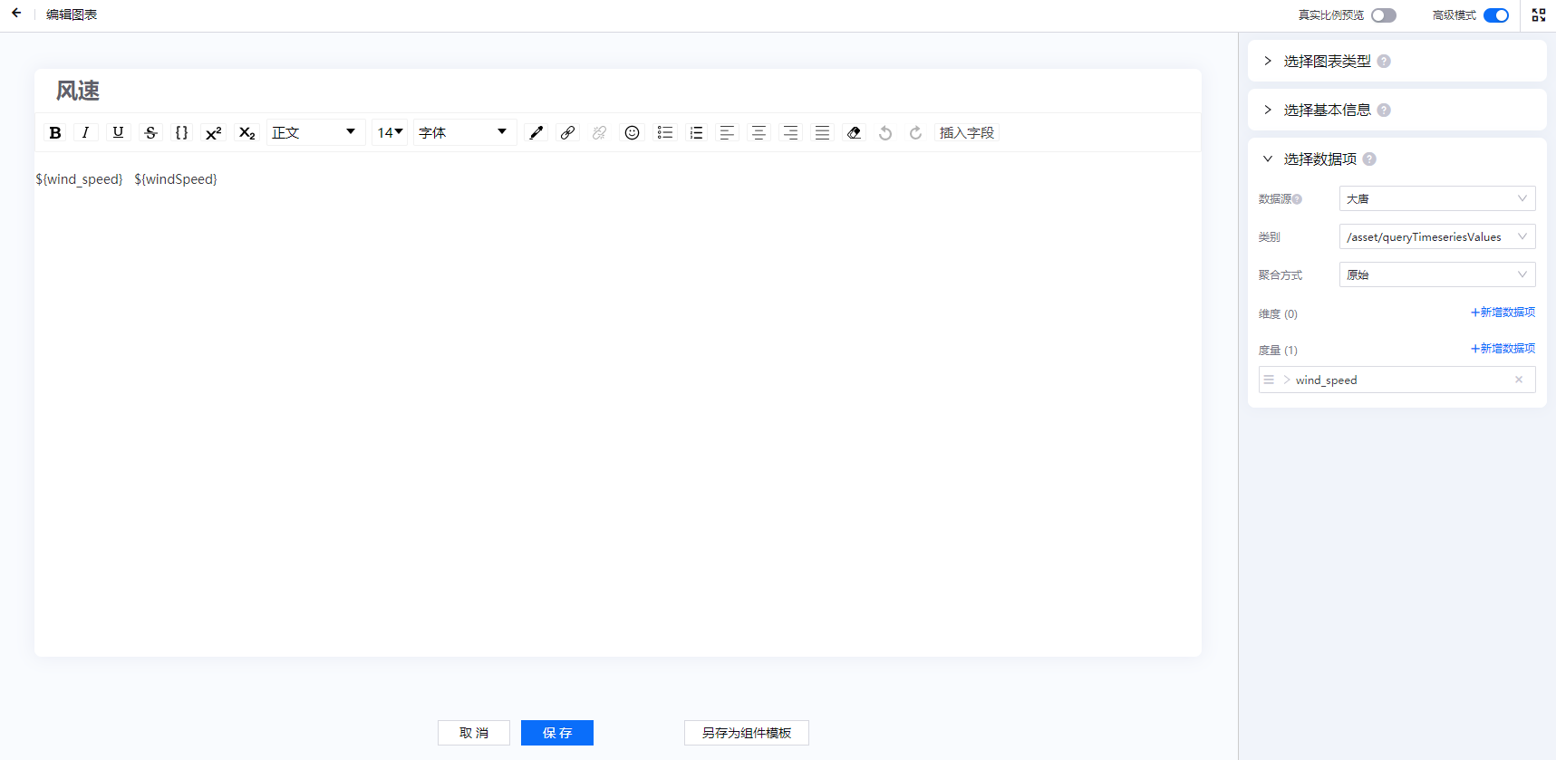This screenshot has height=760, width=1556.
Task: Open the emoji picker
Action: coord(632,133)
